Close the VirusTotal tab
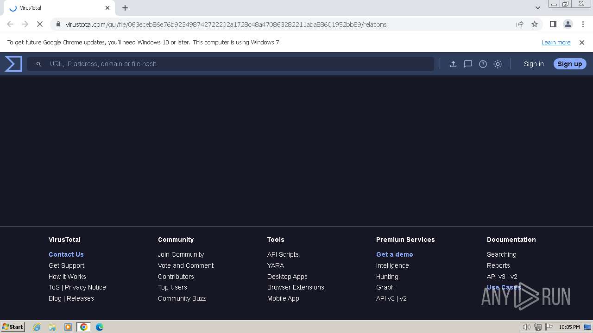The image size is (593, 333). (107, 8)
